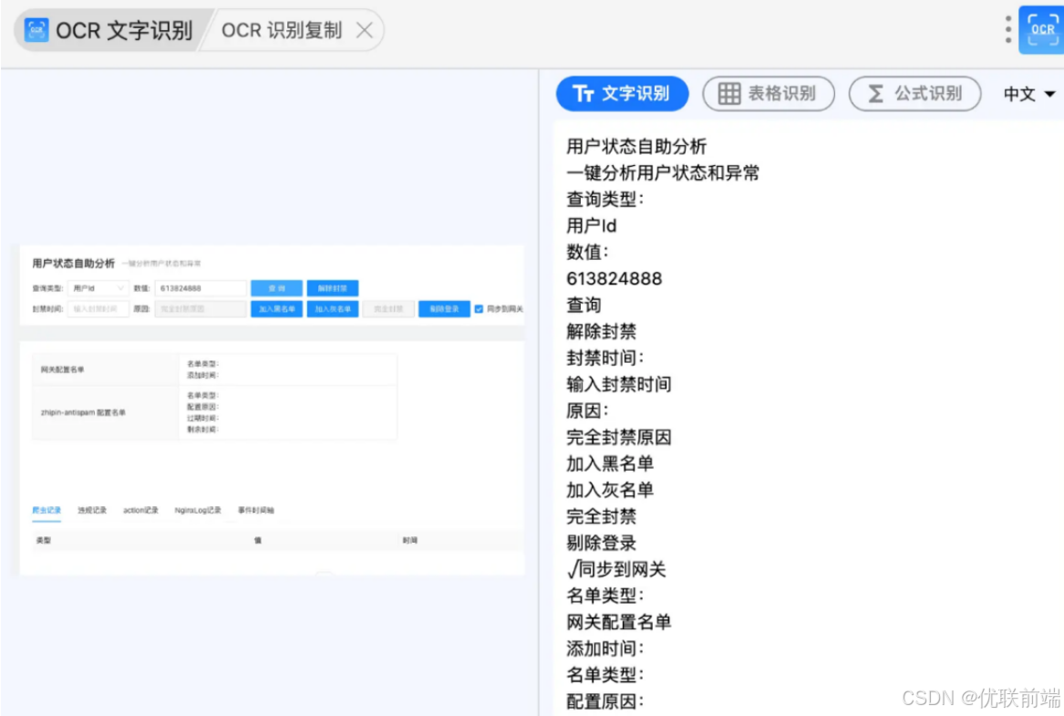Click 剔除登录 button in the preview image
Image resolution: width=1064 pixels, height=716 pixels.
coord(444,309)
